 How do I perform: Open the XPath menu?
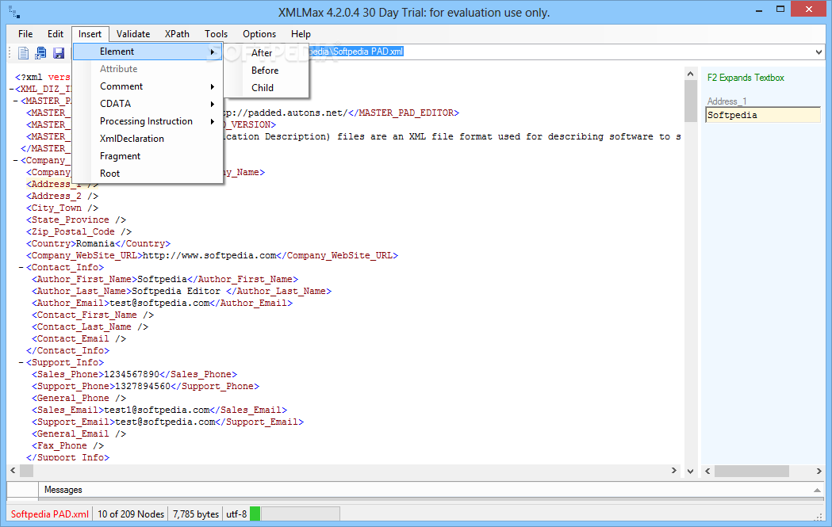[x=177, y=34]
